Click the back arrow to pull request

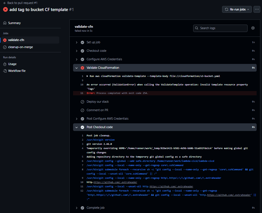(5, 3)
